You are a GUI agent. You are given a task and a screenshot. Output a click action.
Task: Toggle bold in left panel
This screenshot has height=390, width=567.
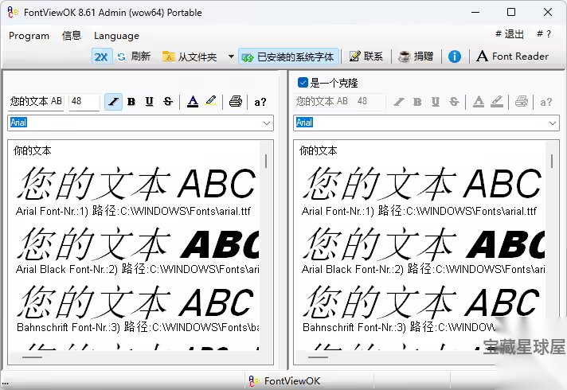[x=131, y=102]
